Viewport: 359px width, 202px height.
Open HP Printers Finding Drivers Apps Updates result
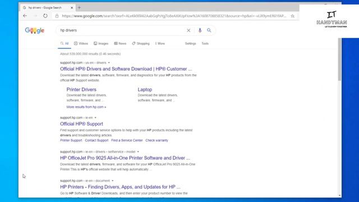click(120, 187)
